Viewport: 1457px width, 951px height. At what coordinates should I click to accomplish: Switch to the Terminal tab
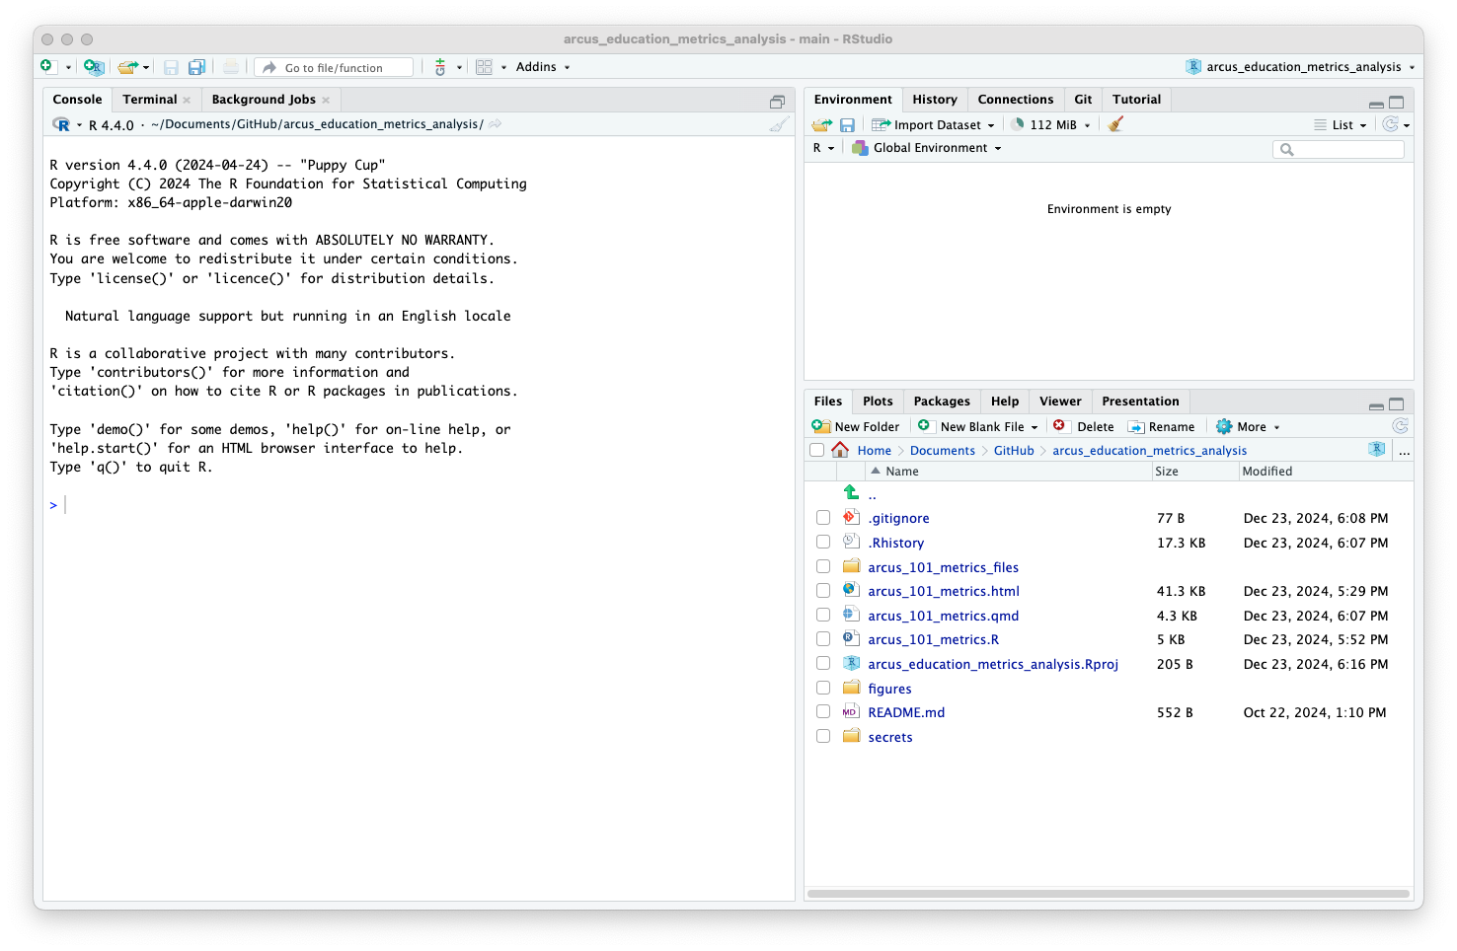150,100
